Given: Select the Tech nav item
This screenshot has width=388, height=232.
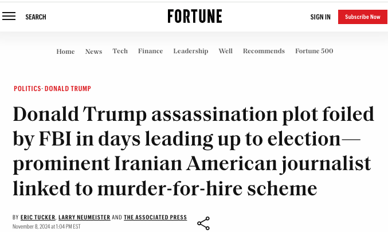Looking at the screenshot, I should [x=120, y=51].
